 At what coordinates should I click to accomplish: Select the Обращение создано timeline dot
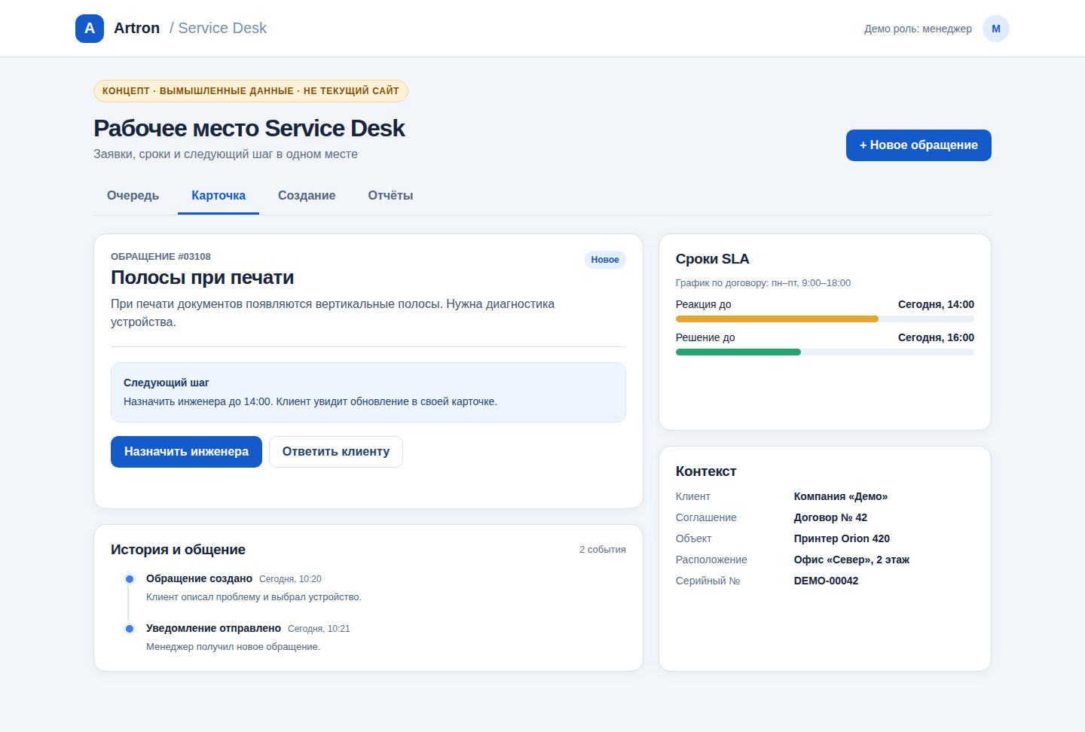click(130, 579)
